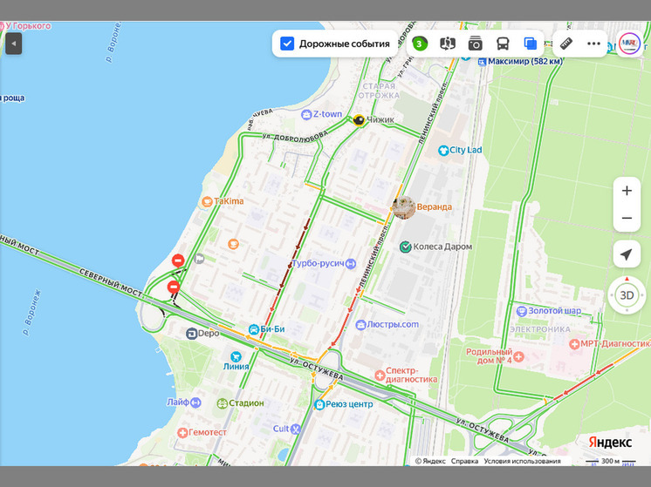
Task: Open the user profile avatar
Action: pyautogui.click(x=629, y=44)
